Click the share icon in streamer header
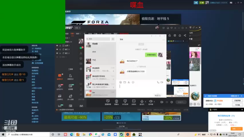This screenshot has width=244, height=137. pyautogui.click(x=185, y=35)
